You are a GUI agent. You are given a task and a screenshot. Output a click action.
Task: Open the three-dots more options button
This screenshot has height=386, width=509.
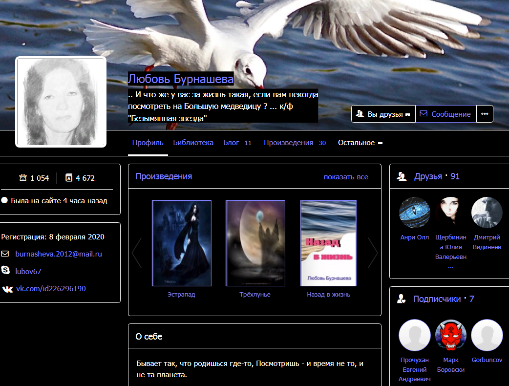click(x=485, y=114)
